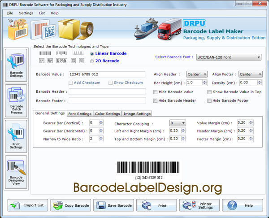Click the cardboard box and tape icon
Image resolution: width=269 pixels, height=218 pixels.
tap(75, 29)
